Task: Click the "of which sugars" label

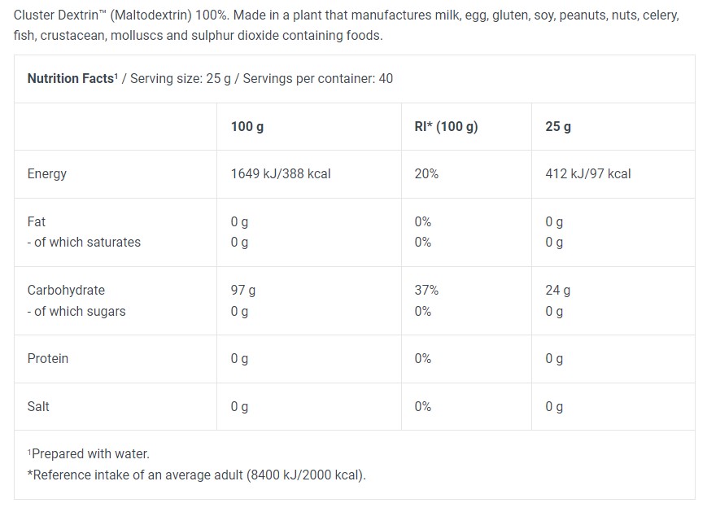Action: [x=76, y=311]
